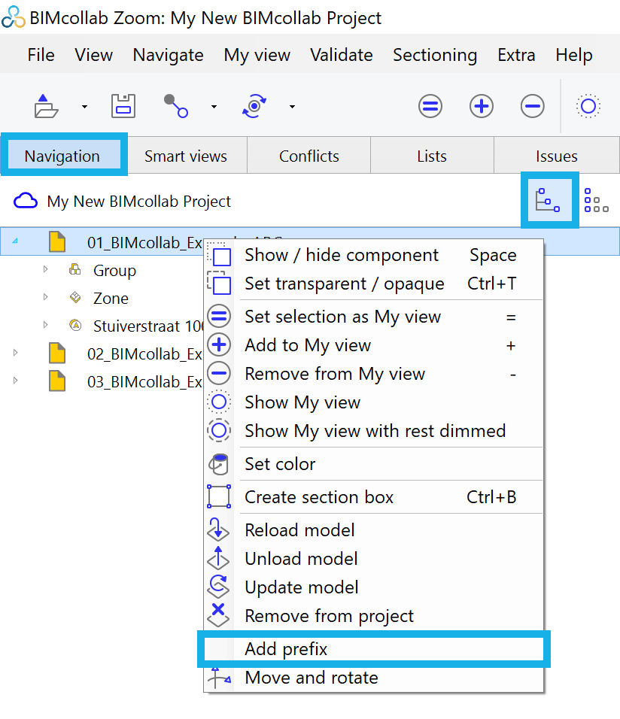Screen dimensions: 620x719
Task: Click the remove from My view minus toolbar icon
Action: click(533, 106)
